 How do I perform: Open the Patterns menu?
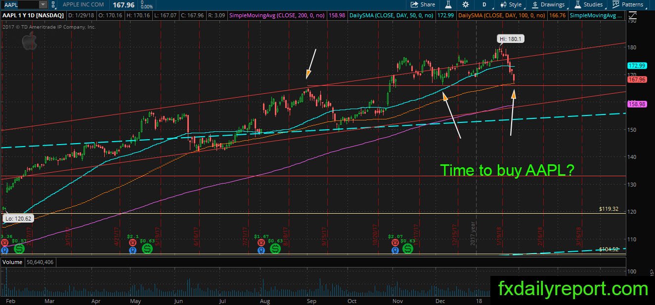click(x=629, y=4)
